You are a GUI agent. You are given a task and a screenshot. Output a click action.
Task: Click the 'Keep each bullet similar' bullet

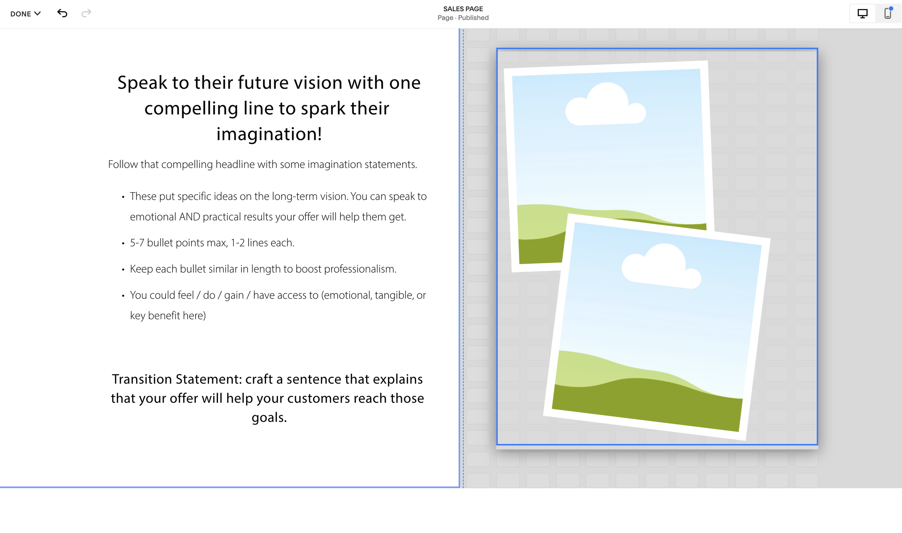(x=263, y=269)
